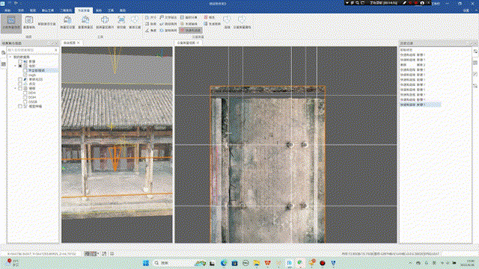Click the recorder's red stop button
479x269 pixels.
(x=416, y=3)
